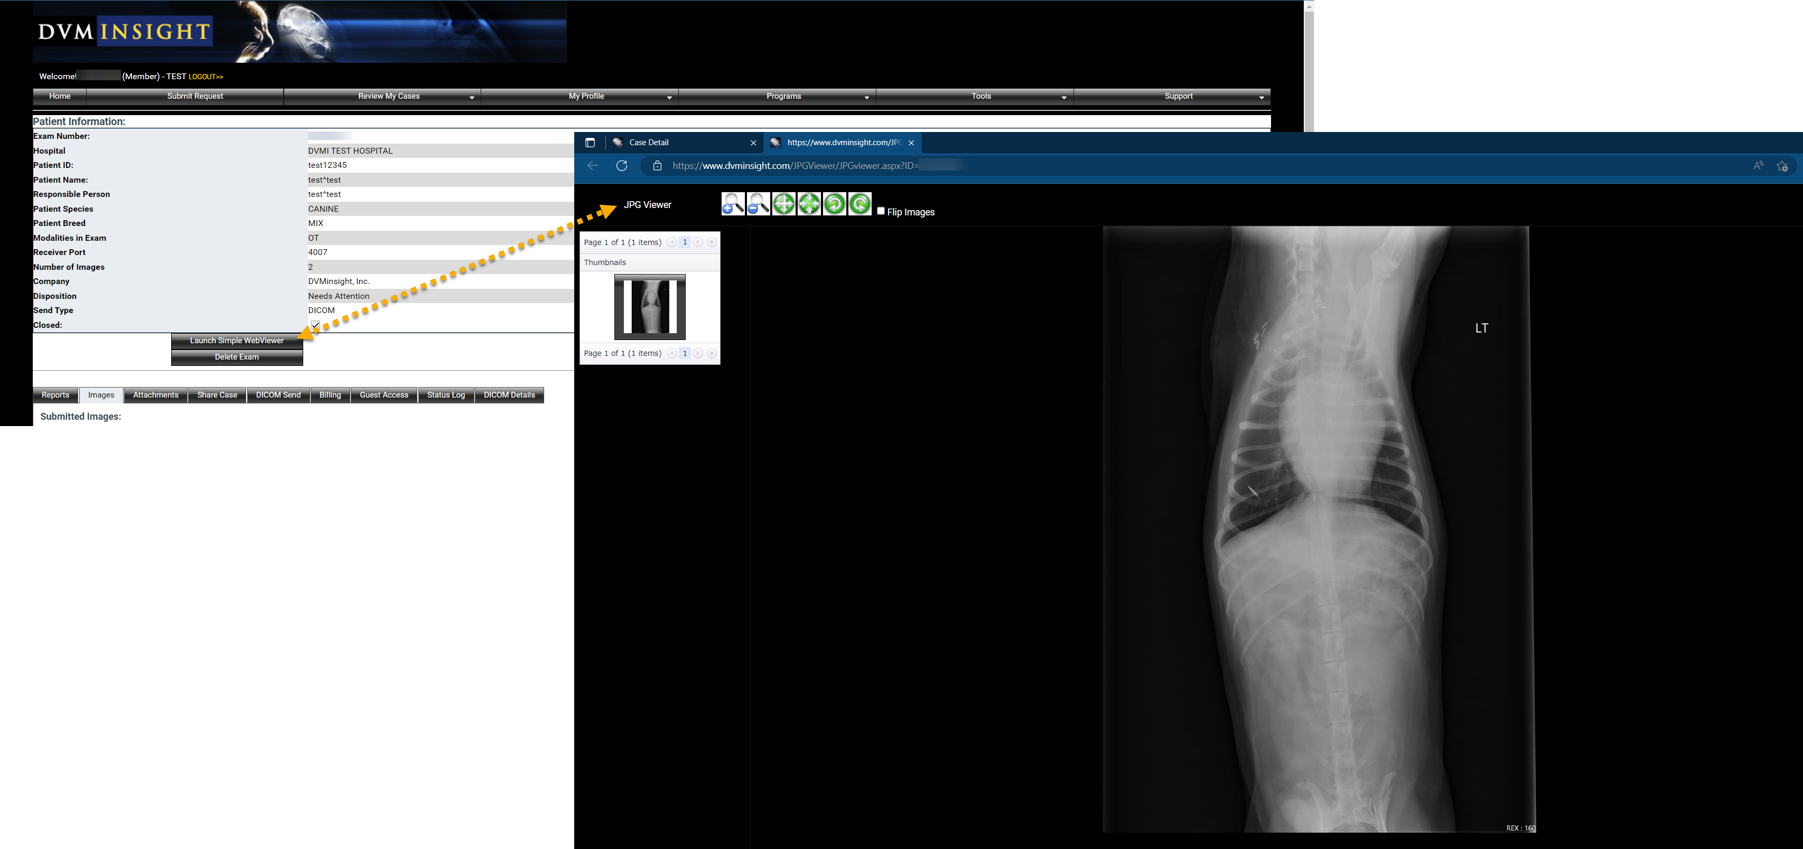Click the Home menu item
Image resolution: width=1803 pixels, height=849 pixels.
pyautogui.click(x=60, y=97)
